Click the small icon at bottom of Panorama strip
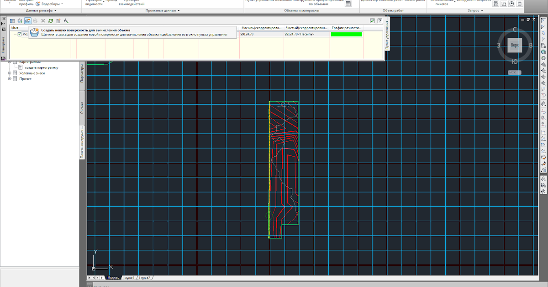 (3, 58)
